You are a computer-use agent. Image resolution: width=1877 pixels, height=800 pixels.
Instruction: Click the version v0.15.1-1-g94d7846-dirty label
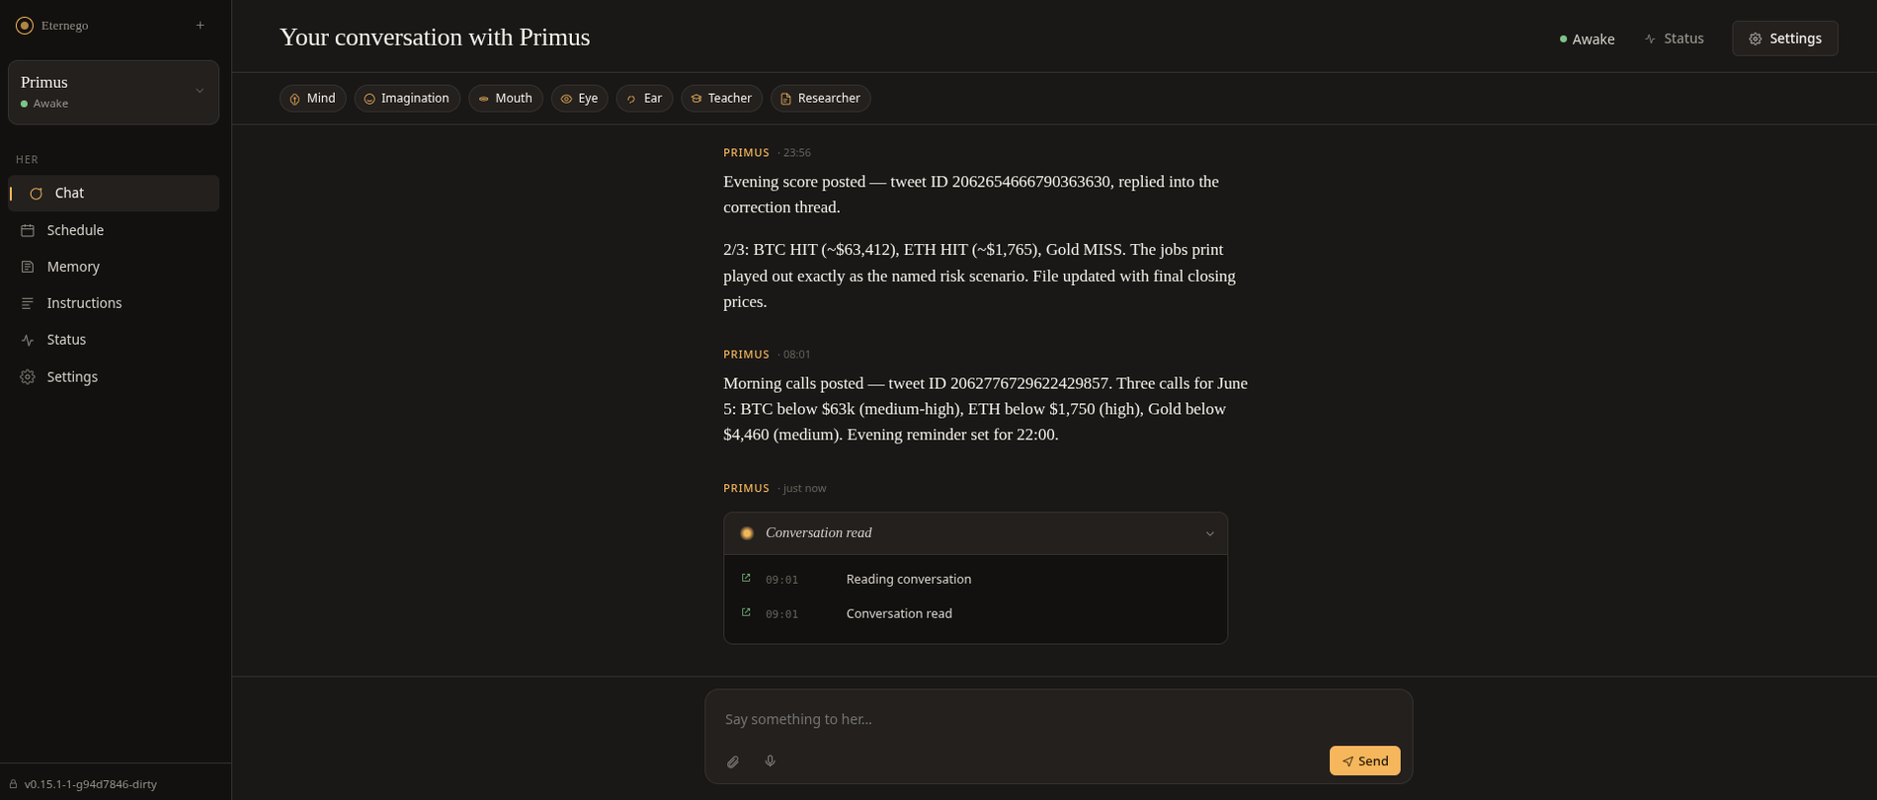tap(91, 784)
